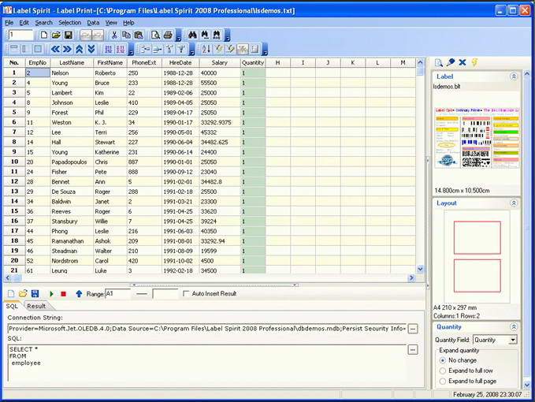Screen dimensions: 535x402
Task: Click the grid's horizontal scrollbar right arrow
Action: point(411,277)
